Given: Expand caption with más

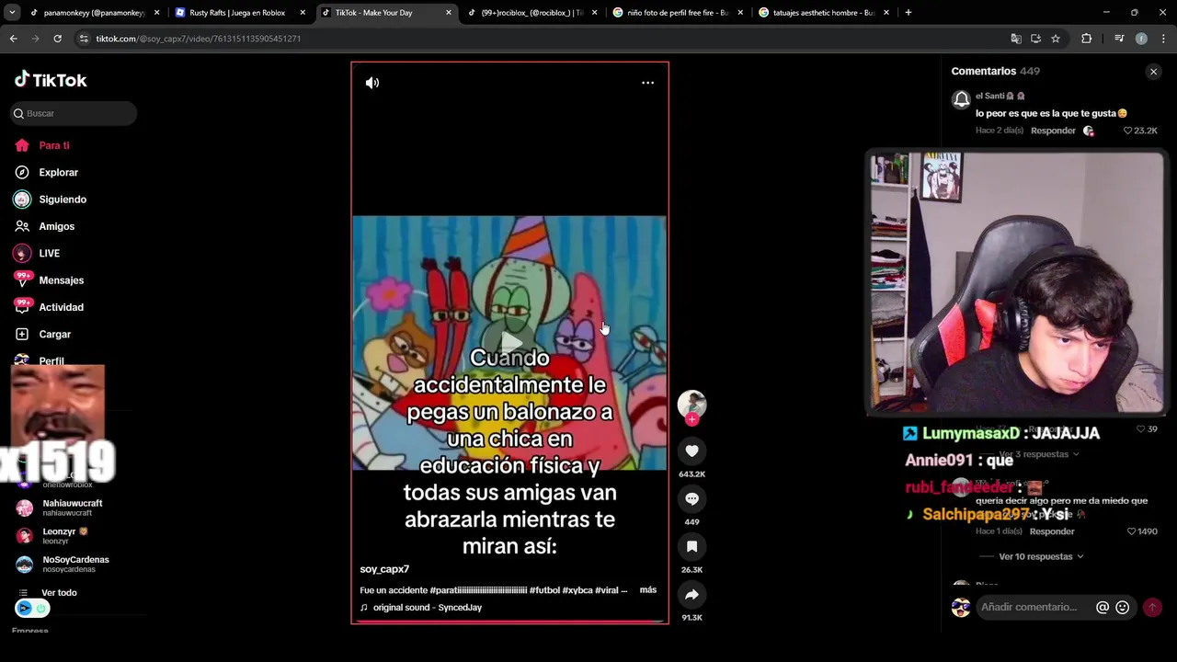Looking at the screenshot, I should point(648,589).
